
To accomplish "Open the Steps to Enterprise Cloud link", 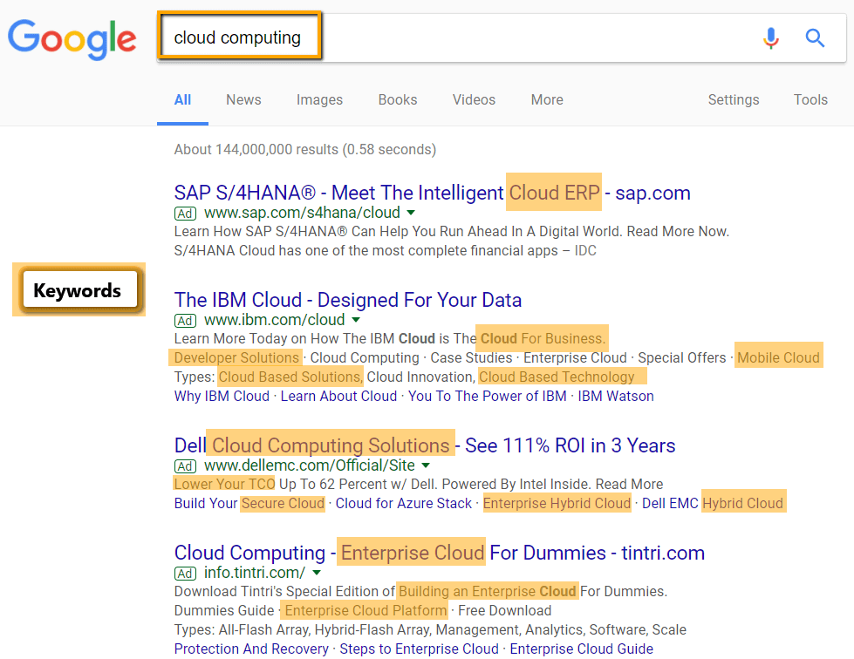I will click(420, 649).
